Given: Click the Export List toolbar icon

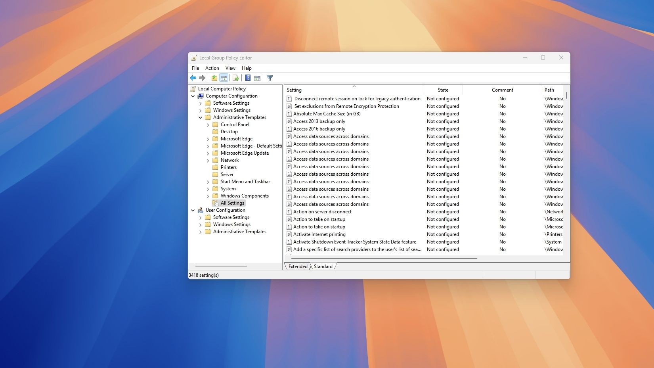Looking at the screenshot, I should point(236,78).
